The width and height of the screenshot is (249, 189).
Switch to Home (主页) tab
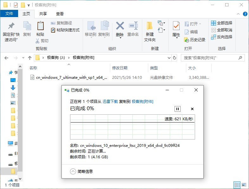coord(26,14)
